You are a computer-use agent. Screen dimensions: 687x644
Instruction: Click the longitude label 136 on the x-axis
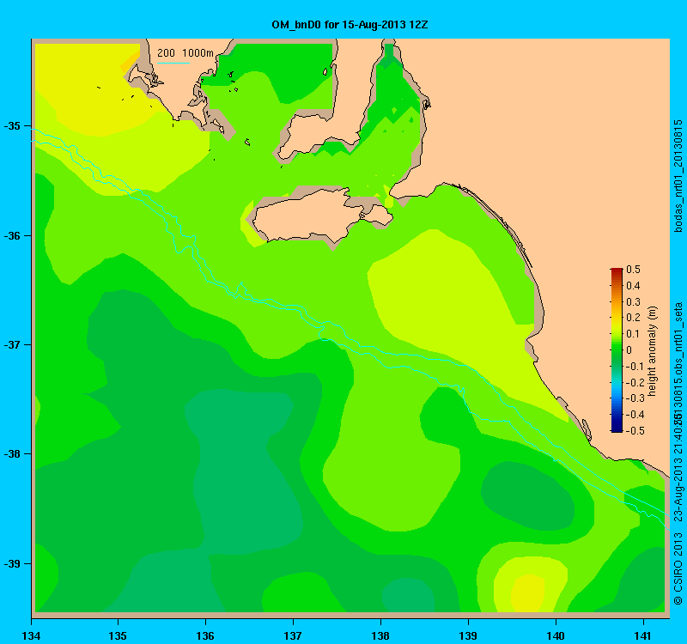coord(205,635)
